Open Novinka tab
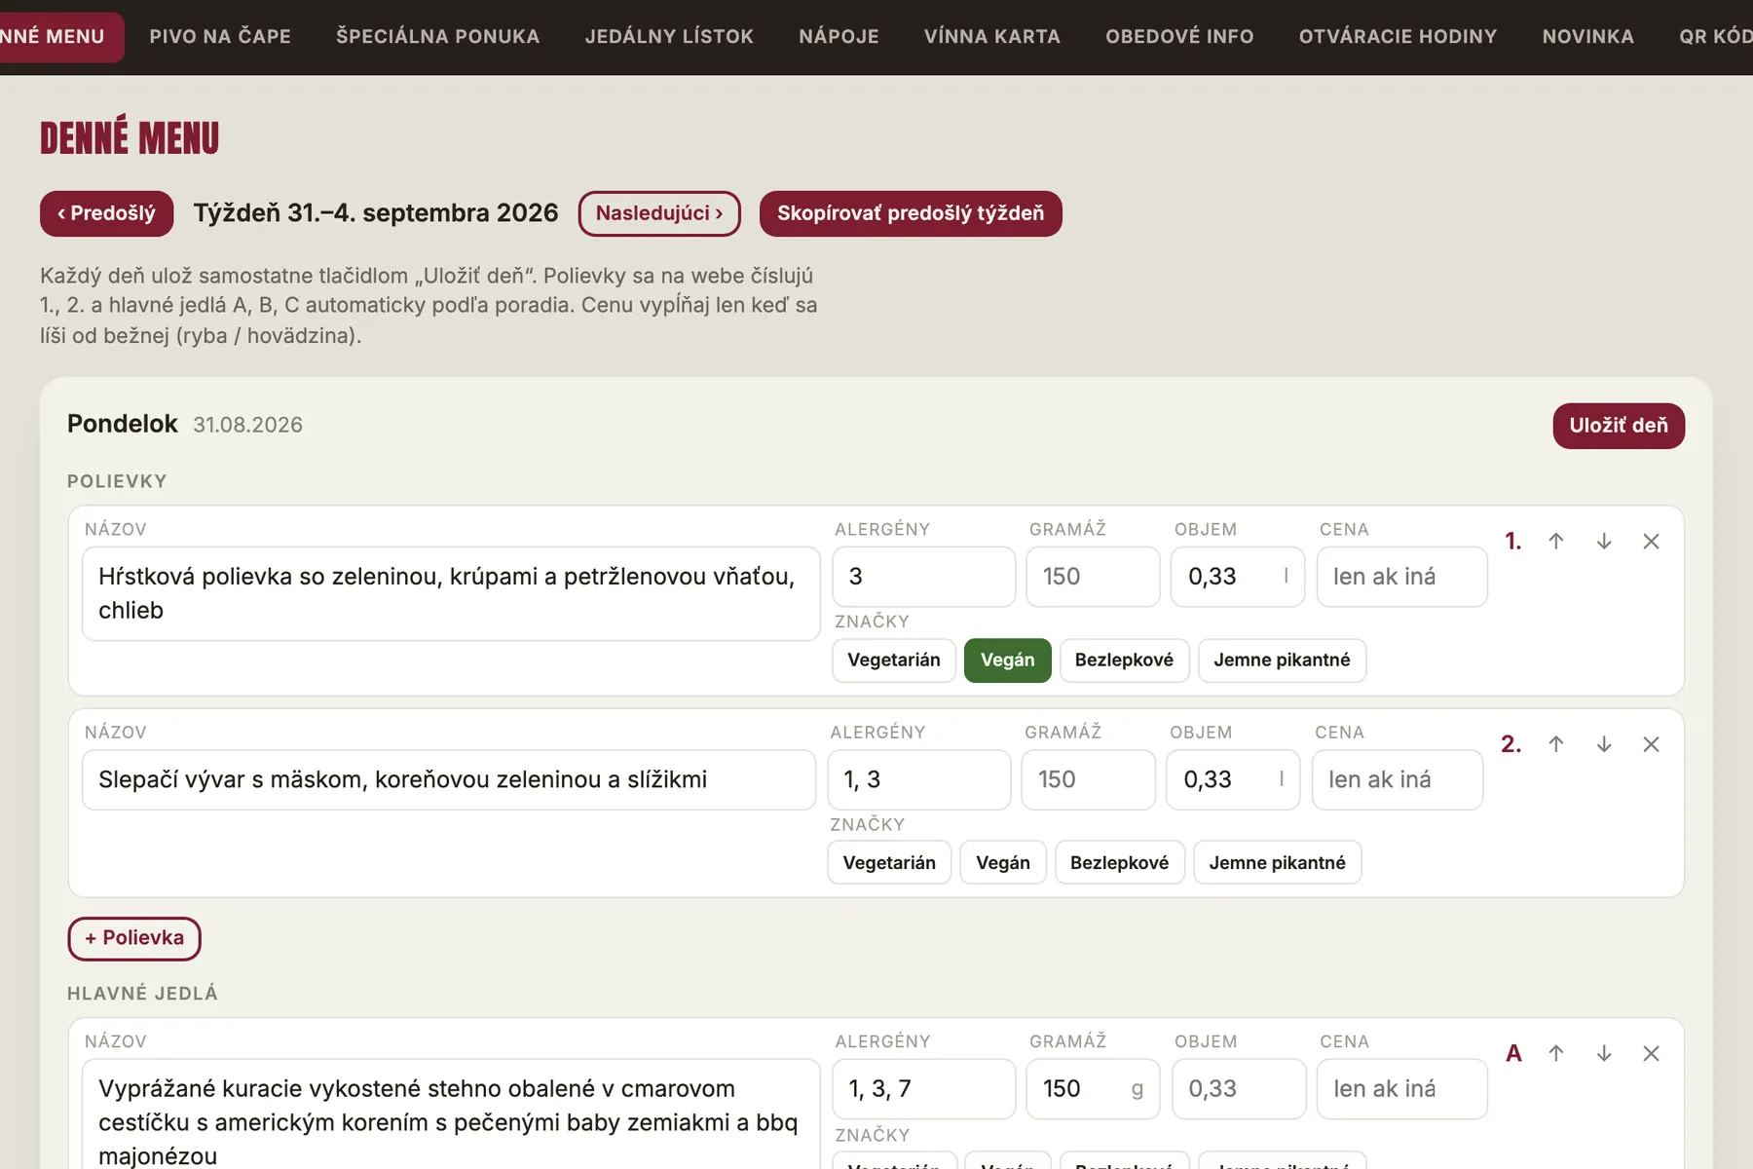 1587,37
